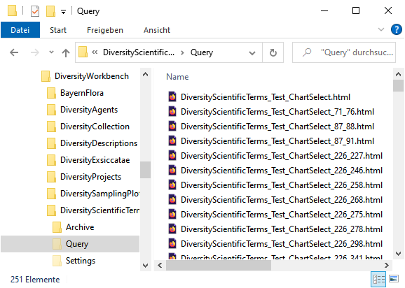The width and height of the screenshot is (405, 288).
Task: Select the ChartSelect_226_258.html file
Action: (x=281, y=185)
